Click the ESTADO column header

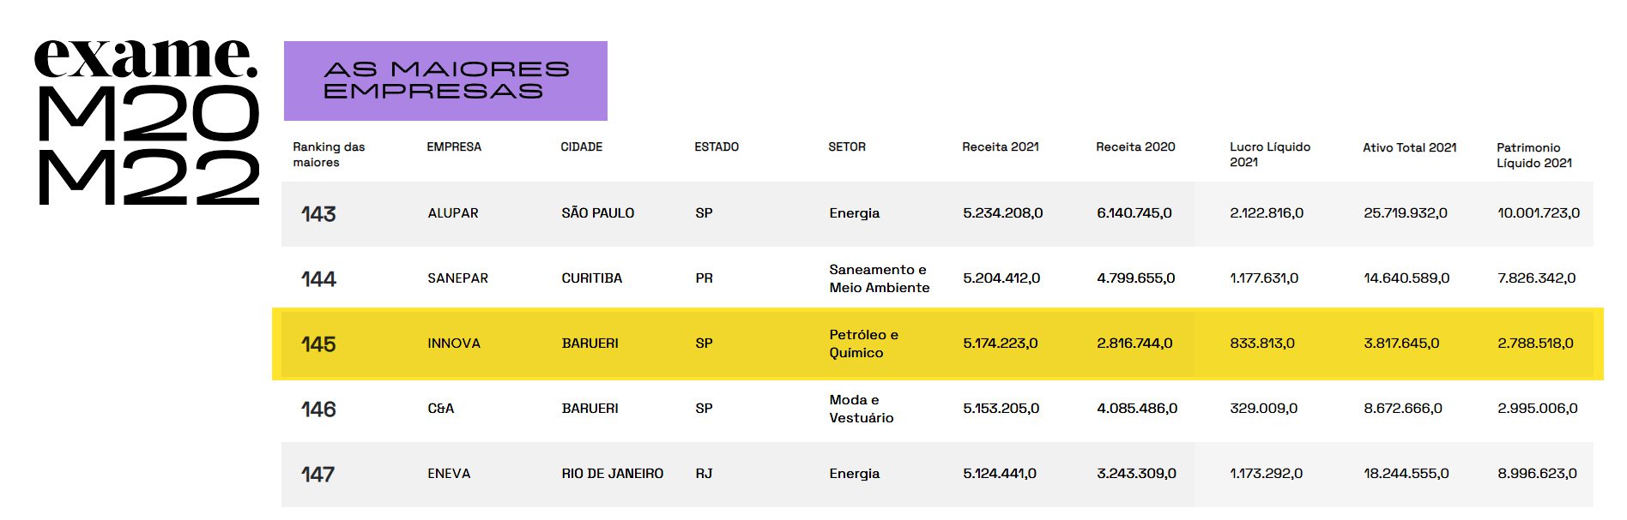(x=717, y=146)
